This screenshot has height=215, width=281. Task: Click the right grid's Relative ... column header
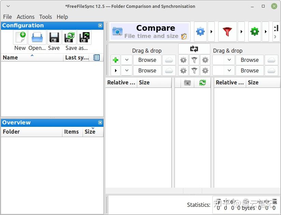[230, 83]
